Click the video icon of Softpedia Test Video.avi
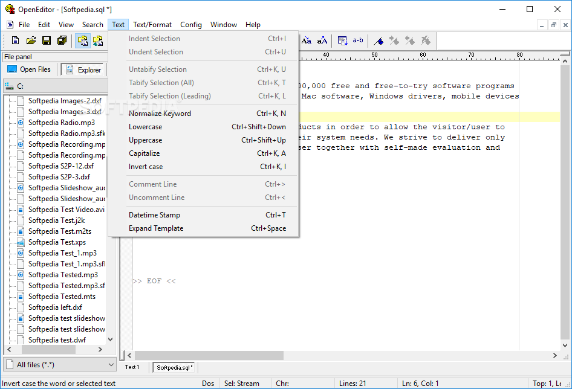The image size is (572, 389). click(21, 210)
